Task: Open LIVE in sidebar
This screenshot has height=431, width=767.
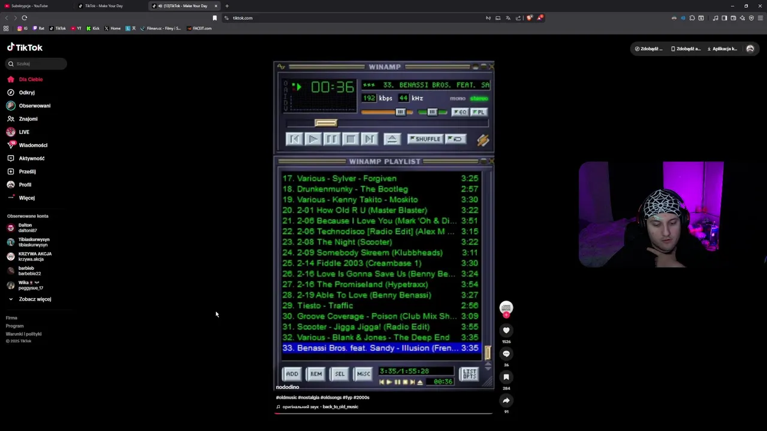Action: click(18, 132)
